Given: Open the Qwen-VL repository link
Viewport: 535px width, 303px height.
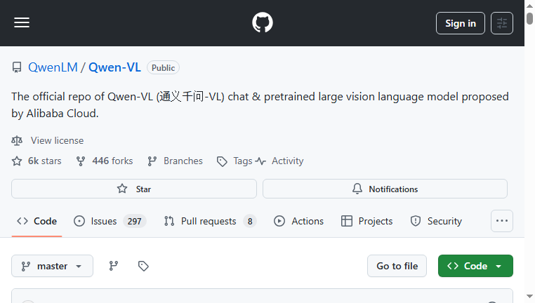Looking at the screenshot, I should point(114,67).
